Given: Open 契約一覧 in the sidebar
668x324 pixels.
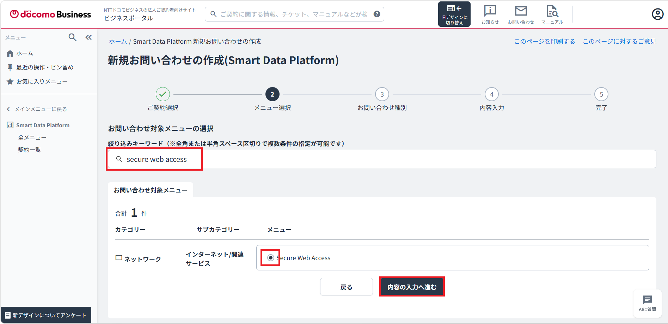Looking at the screenshot, I should click(x=30, y=150).
